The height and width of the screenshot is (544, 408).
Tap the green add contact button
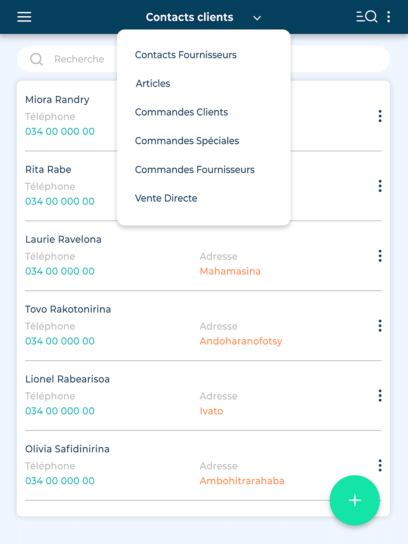(x=355, y=500)
